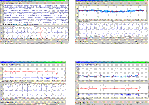This screenshot has width=149, height=105.
Task: Select lead 2 label of the ECG strip below the single trend
Action: pos(77,29)
